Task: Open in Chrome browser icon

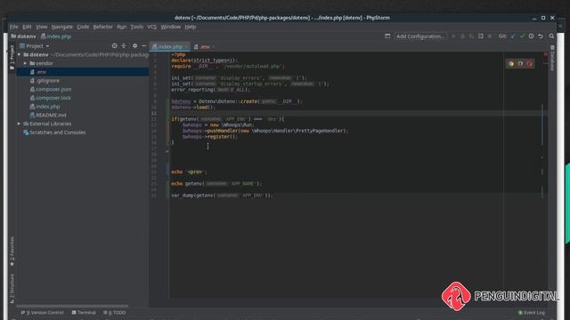Action: pos(511,64)
